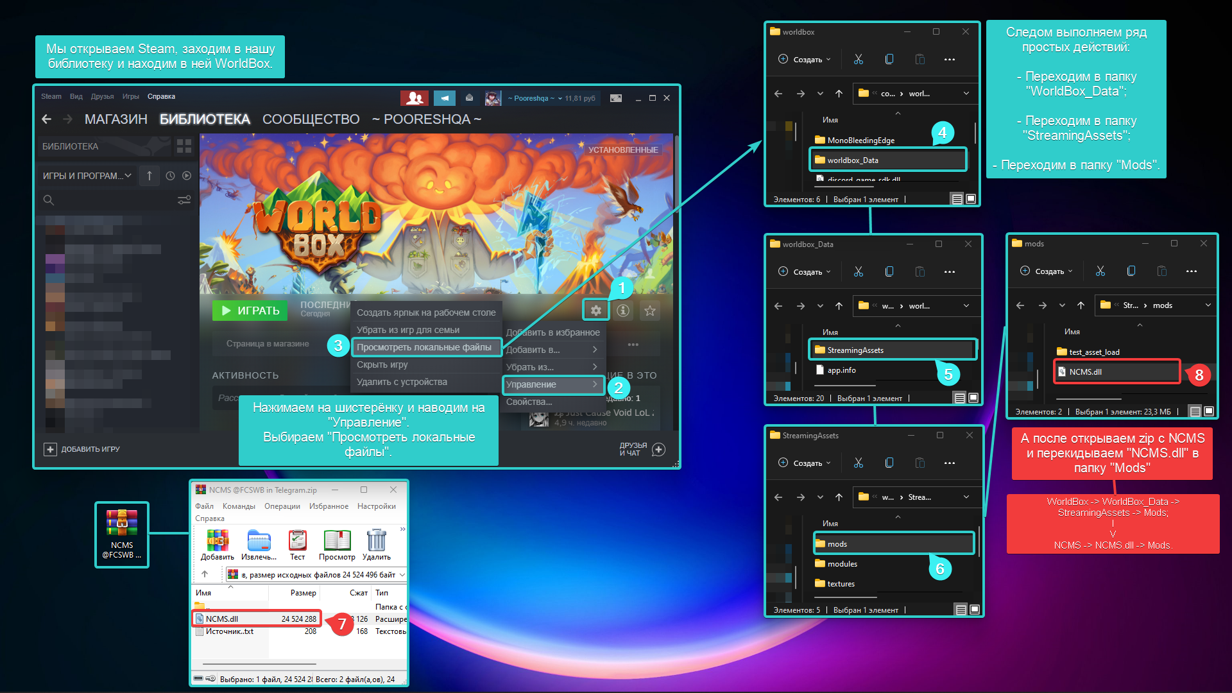
Task: Switch to details view in worldbox window
Action: 957,199
